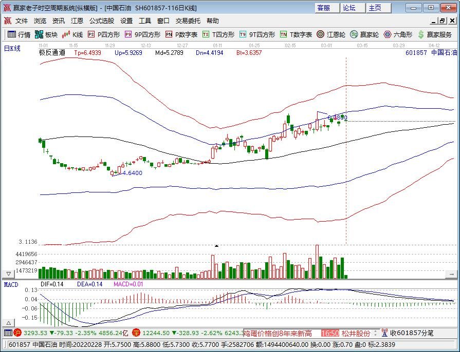Select the 板块 sector toolbar icon
The width and height of the screenshot is (460, 352).
pyautogui.click(x=46, y=34)
